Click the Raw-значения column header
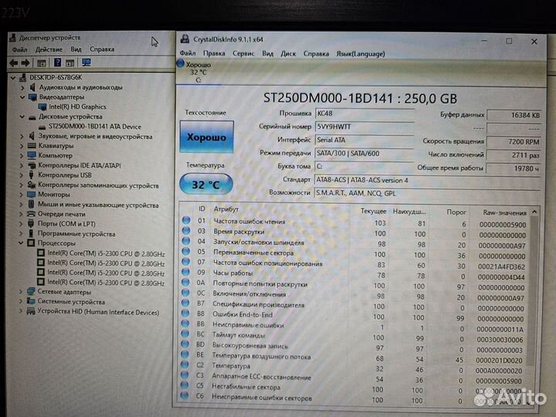Image resolution: width=556 pixels, height=417 pixels. click(504, 212)
